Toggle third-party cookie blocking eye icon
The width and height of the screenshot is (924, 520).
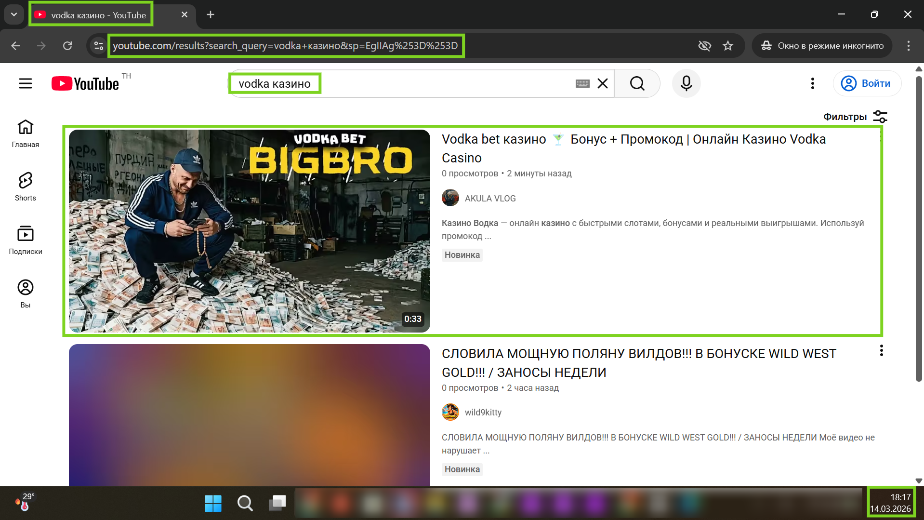[x=704, y=46]
